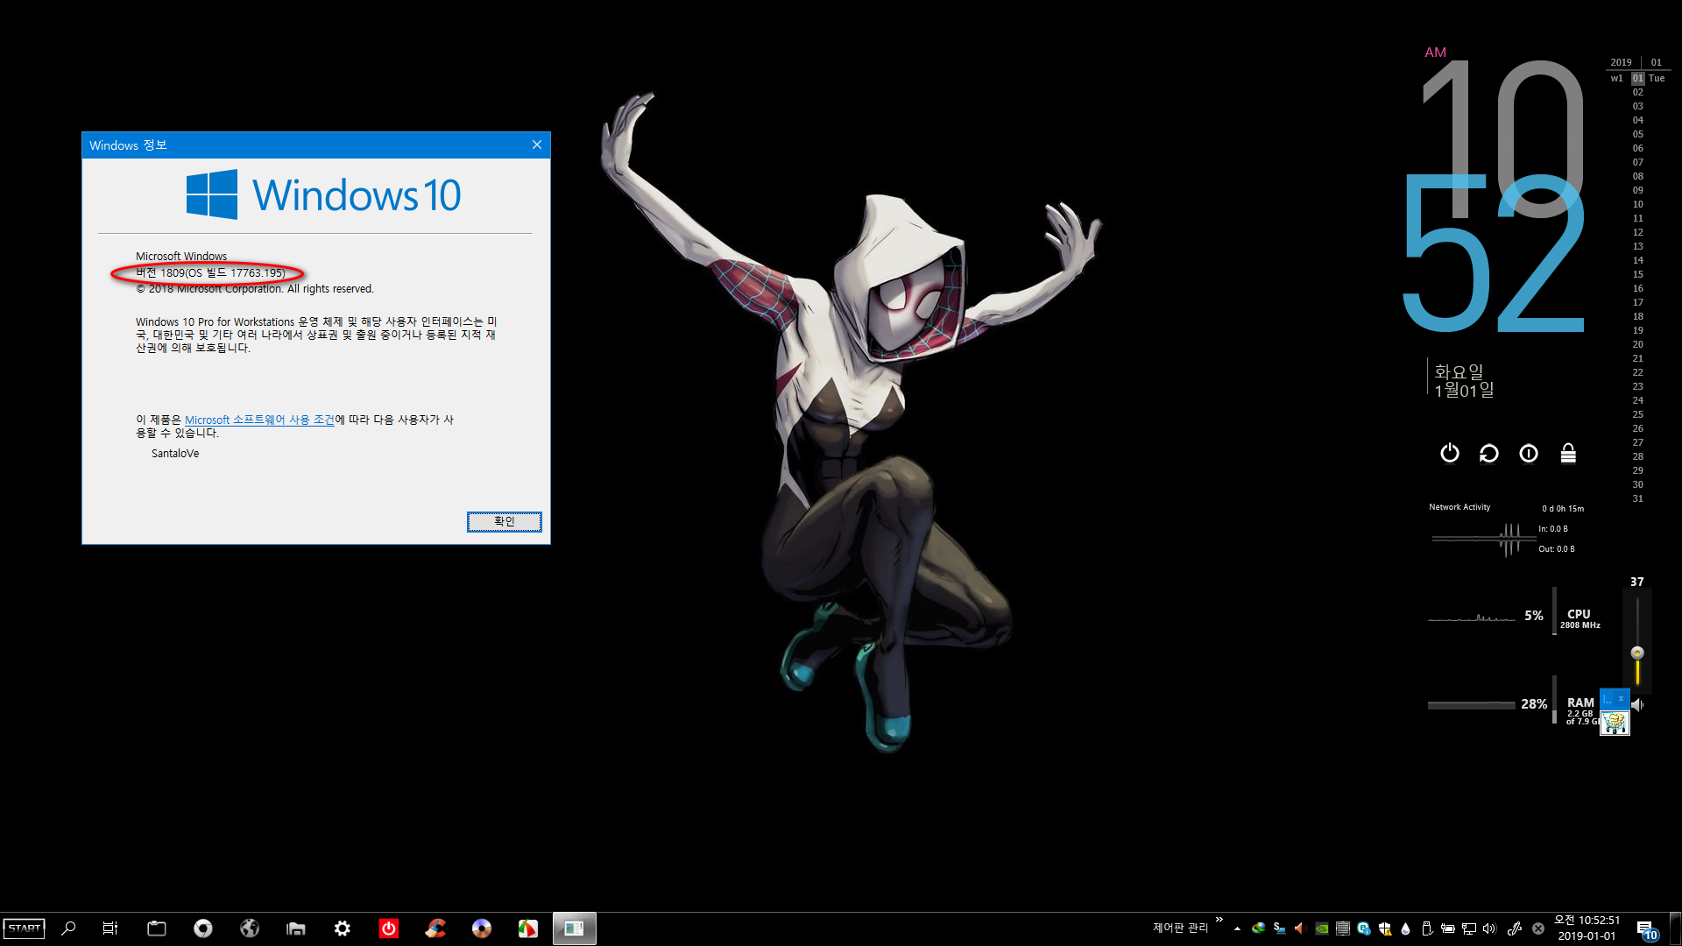Open the water drop tray icon
The height and width of the screenshot is (946, 1682).
point(1406,928)
